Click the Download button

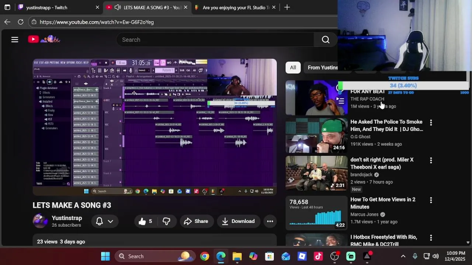[238, 221]
